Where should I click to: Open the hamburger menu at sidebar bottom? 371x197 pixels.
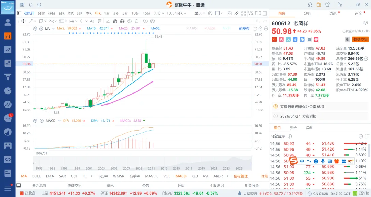pos(8,188)
